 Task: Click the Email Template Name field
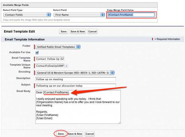click(50, 59)
